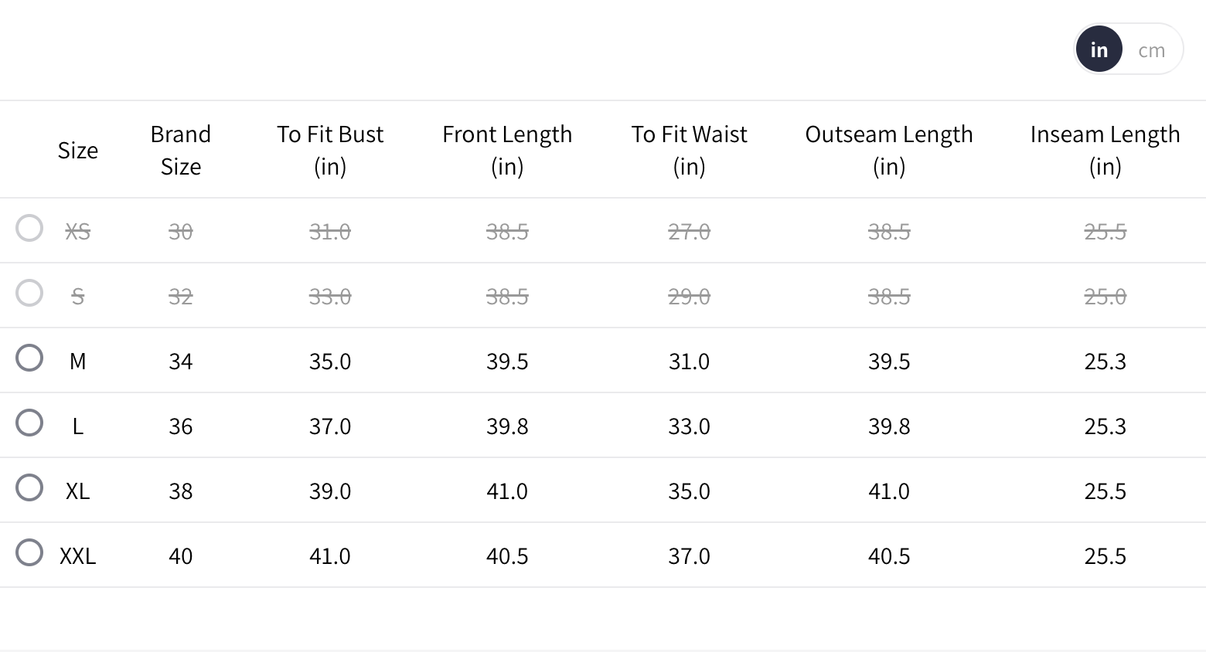Click the Front Length column header
This screenshot has width=1206, height=652.
[x=507, y=150]
